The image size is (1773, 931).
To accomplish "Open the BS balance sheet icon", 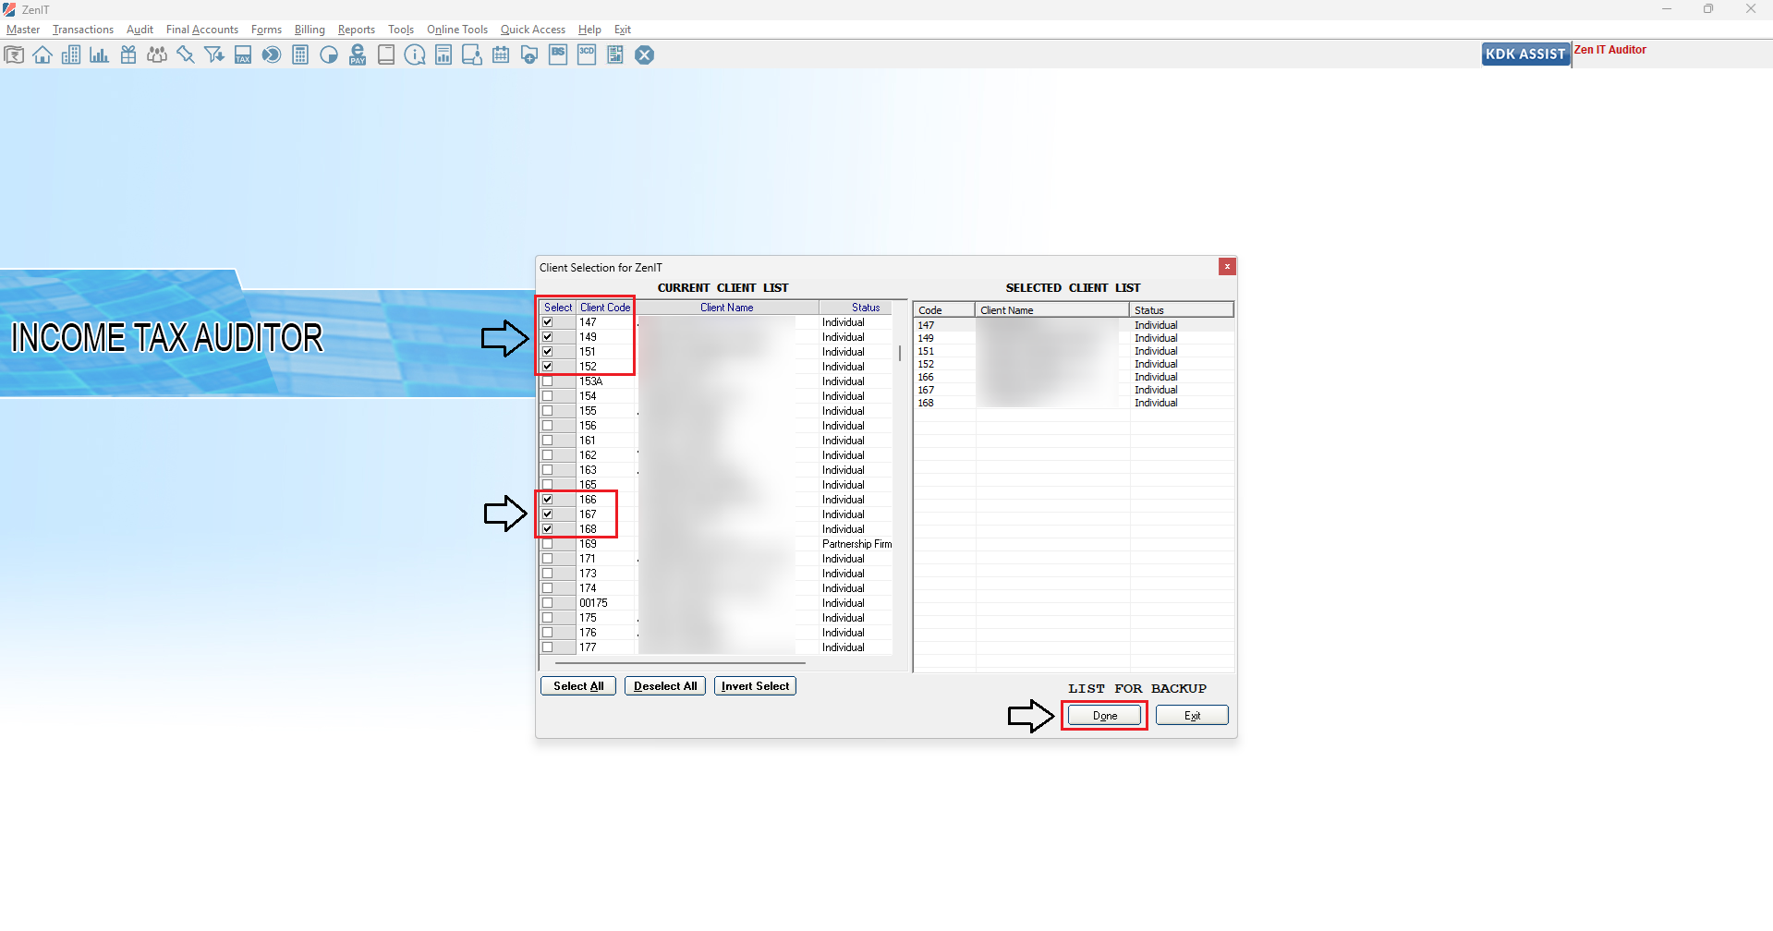I will tap(558, 55).
